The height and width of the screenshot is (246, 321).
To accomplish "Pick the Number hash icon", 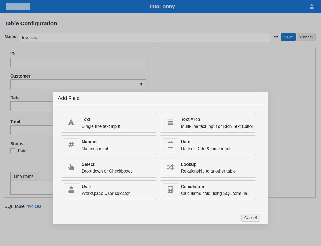I will pyautogui.click(x=71, y=145).
